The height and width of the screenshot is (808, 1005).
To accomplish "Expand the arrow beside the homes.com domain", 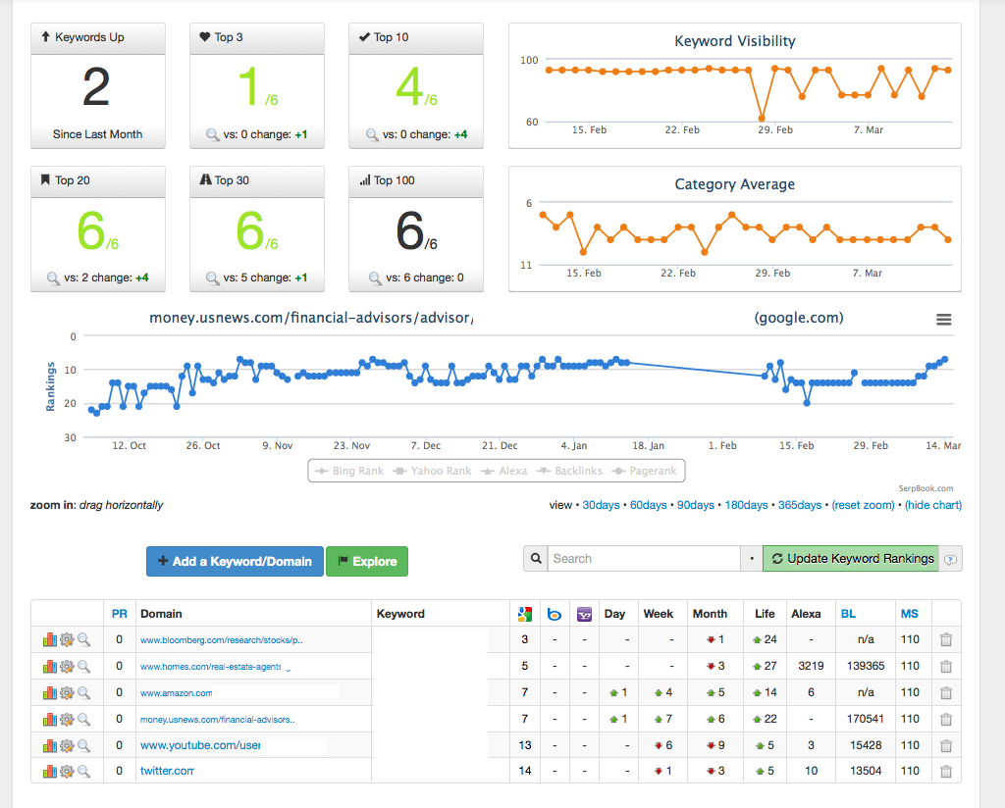I will 288,669.
